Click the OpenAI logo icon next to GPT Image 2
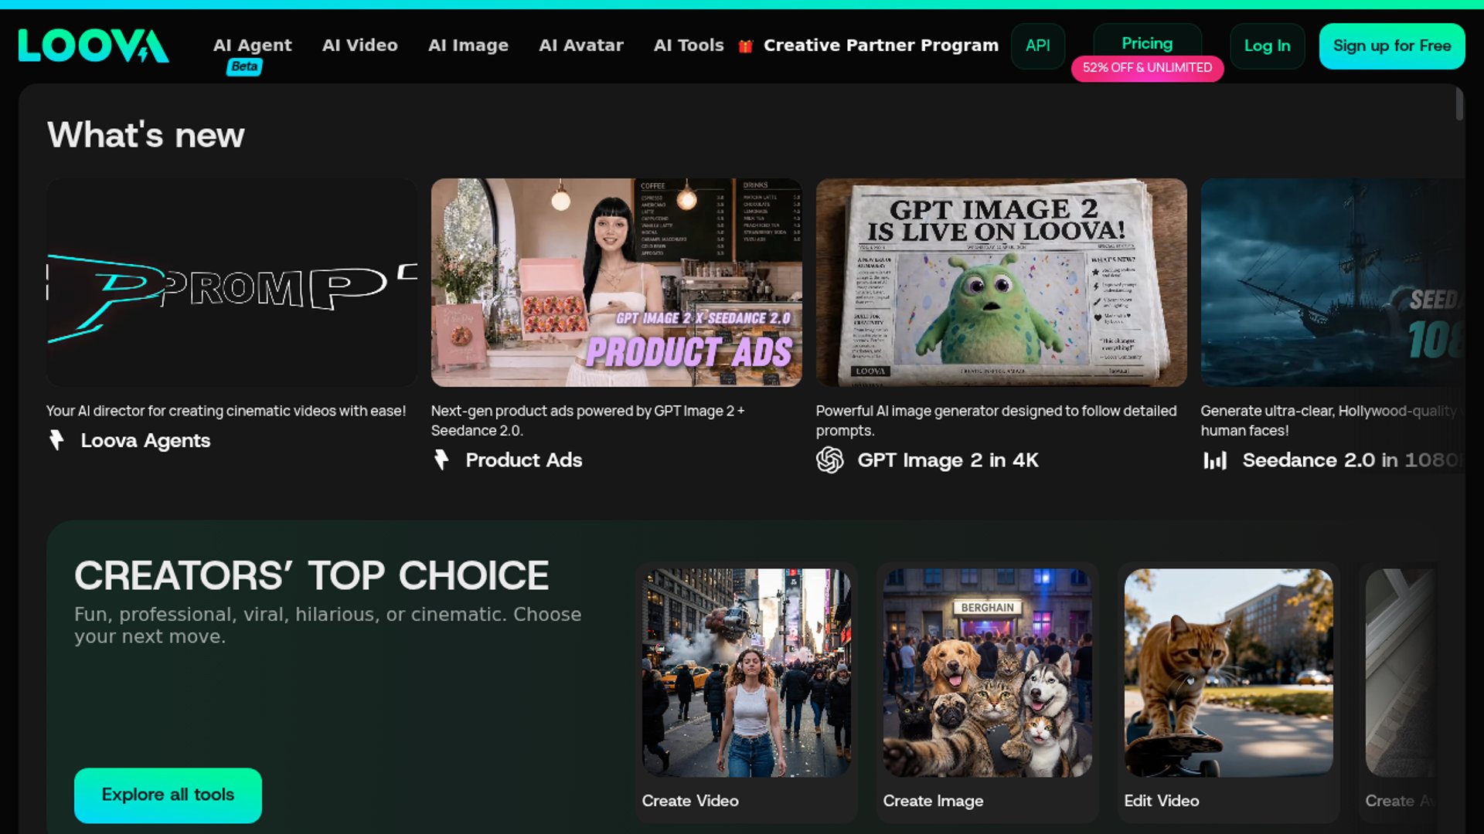The width and height of the screenshot is (1484, 834). coord(830,459)
